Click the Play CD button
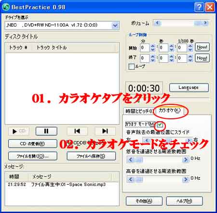The height and width of the screenshot is (213, 217). click(19, 131)
